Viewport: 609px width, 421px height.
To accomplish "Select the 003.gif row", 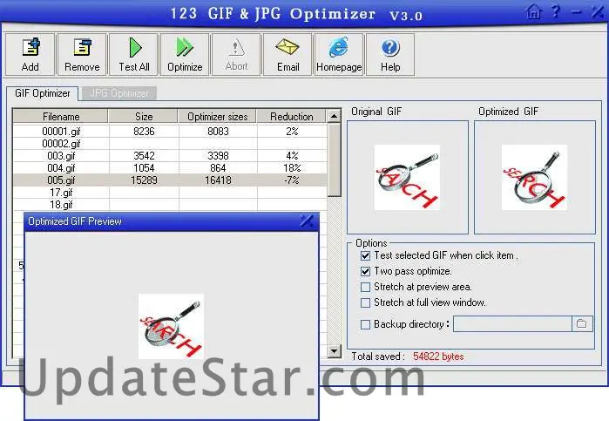I will 170,156.
